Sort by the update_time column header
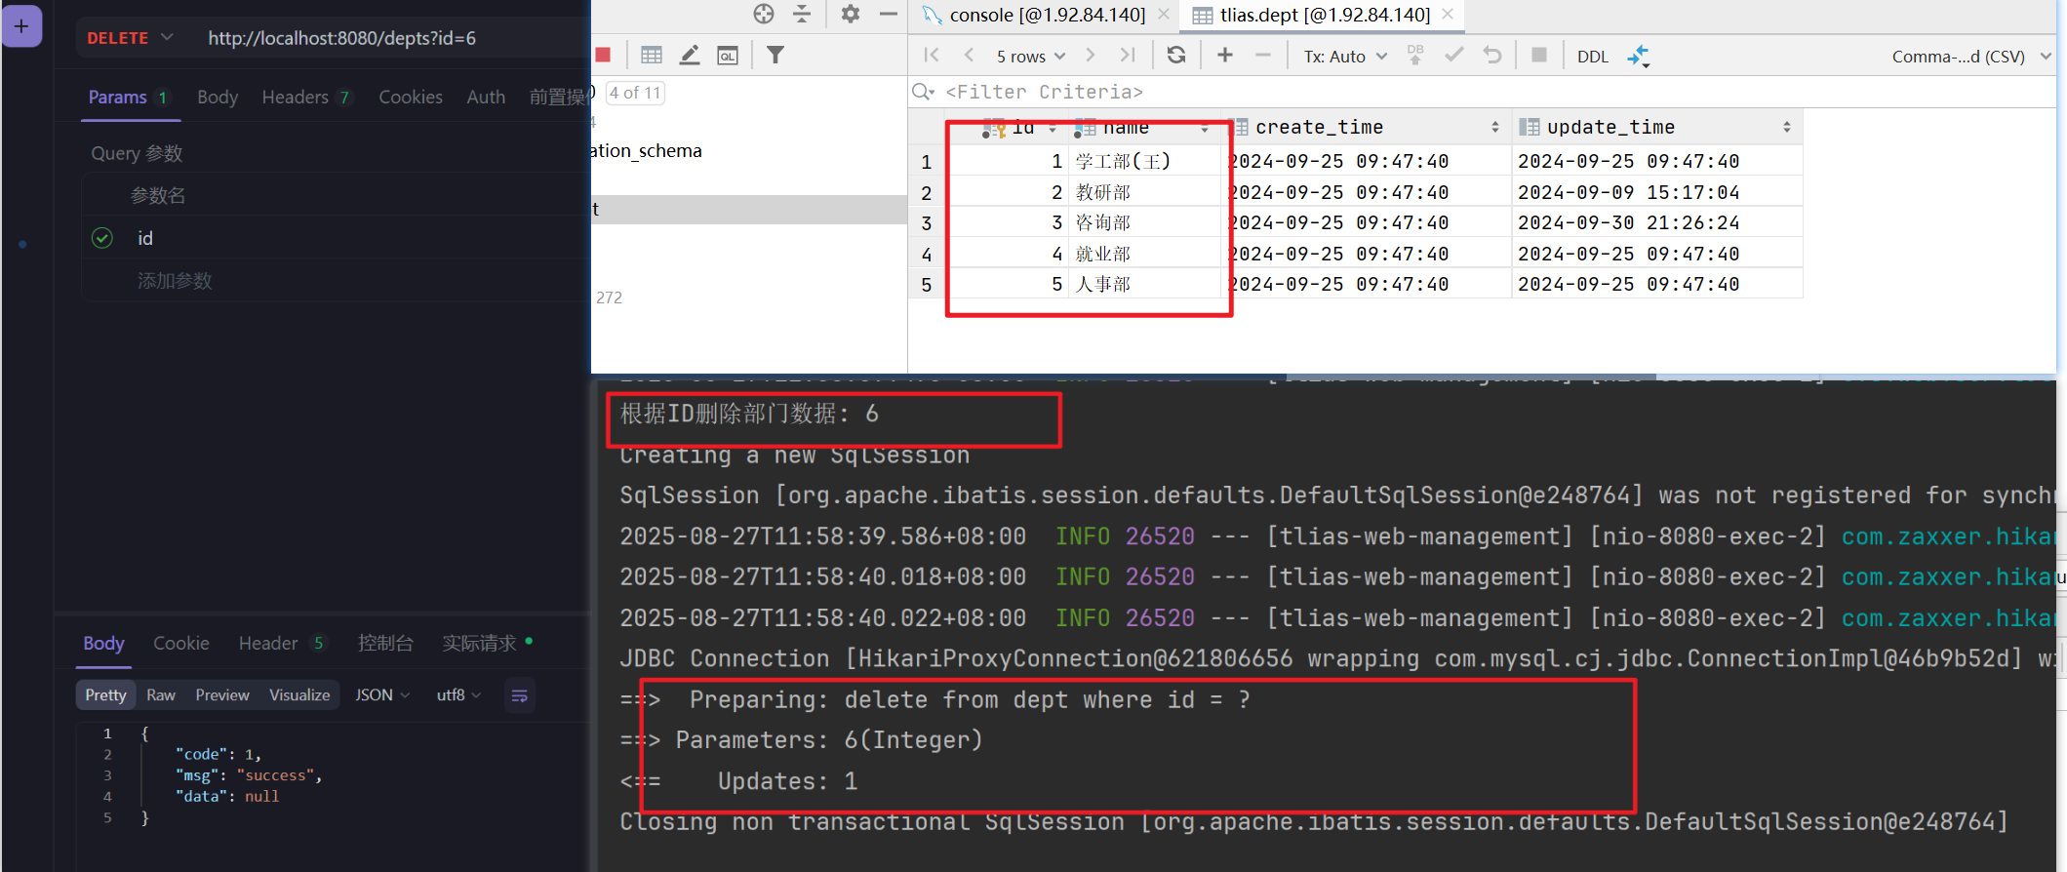The width and height of the screenshot is (2067, 872). [x=1610, y=127]
